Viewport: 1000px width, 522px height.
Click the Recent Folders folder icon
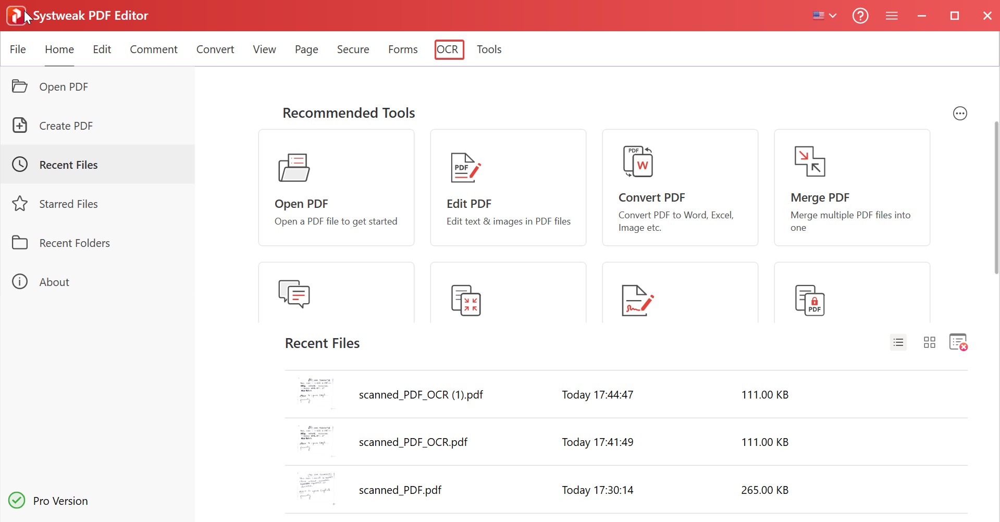coord(19,242)
